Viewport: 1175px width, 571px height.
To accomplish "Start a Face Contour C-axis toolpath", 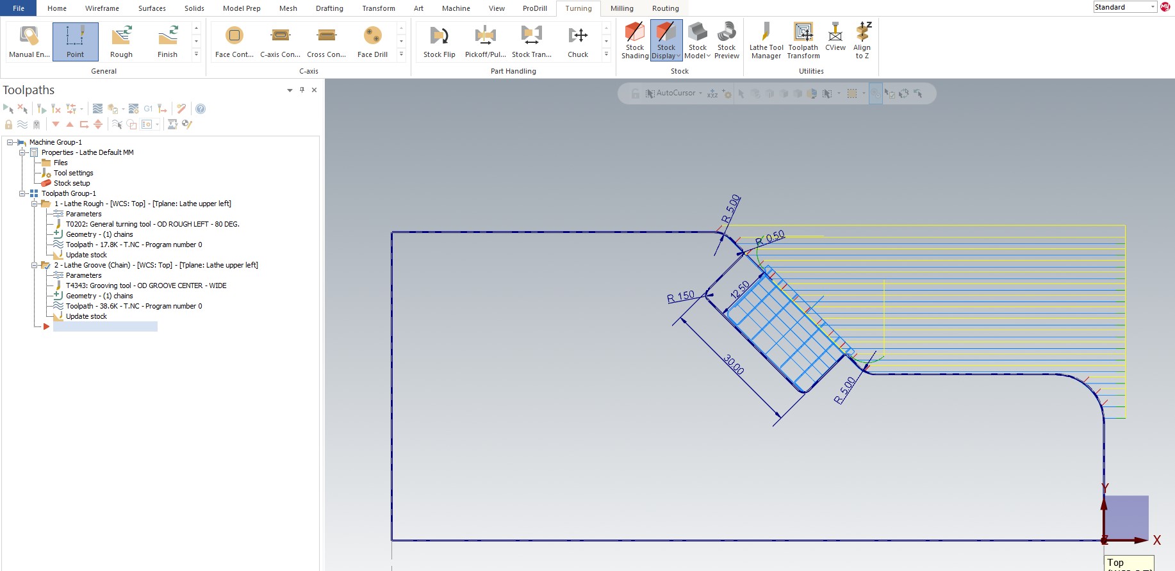I will click(234, 42).
